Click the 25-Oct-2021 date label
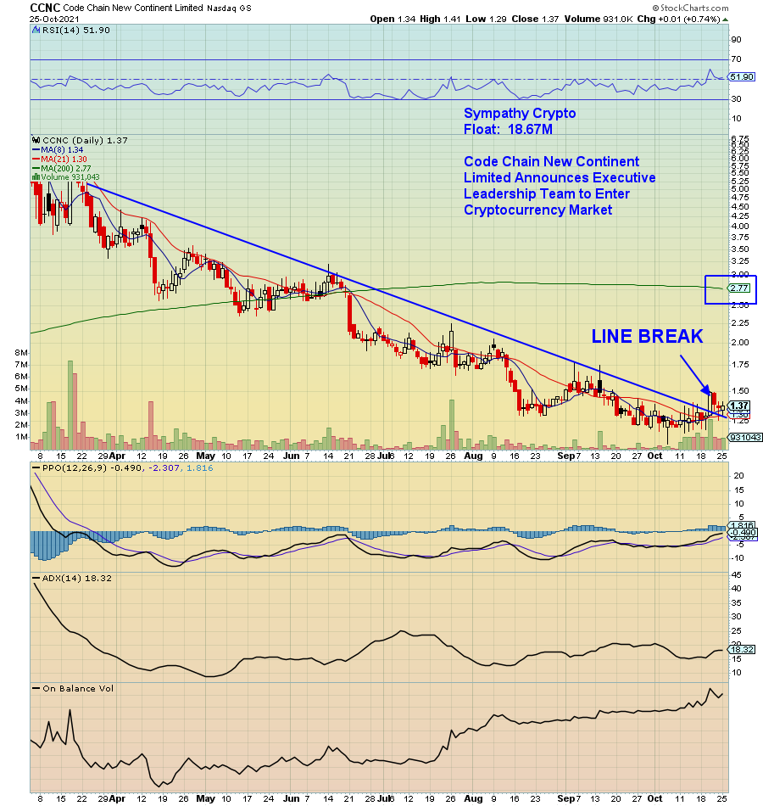Screen dimensions: 763x806 54,19
